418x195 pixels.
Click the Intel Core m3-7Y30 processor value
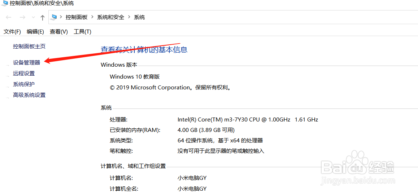point(248,119)
